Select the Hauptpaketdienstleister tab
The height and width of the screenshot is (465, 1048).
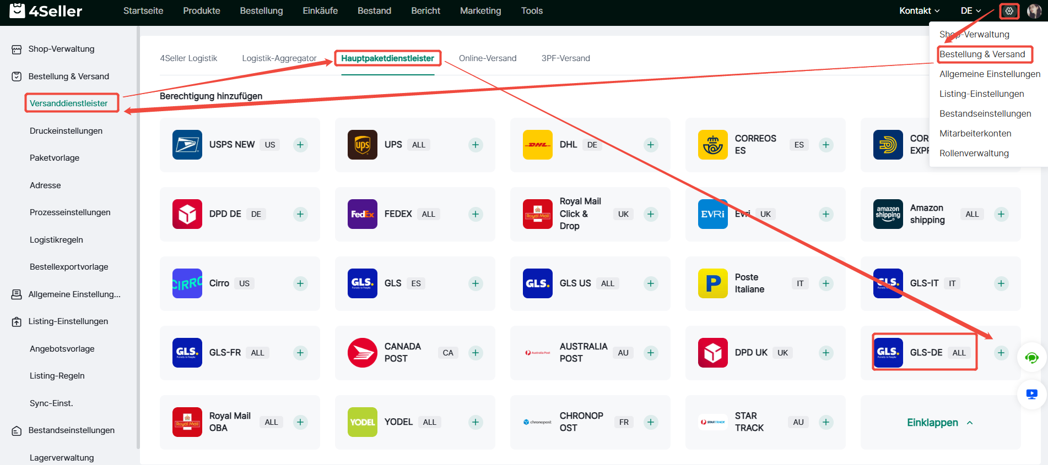point(387,58)
